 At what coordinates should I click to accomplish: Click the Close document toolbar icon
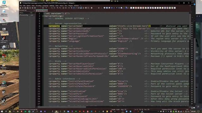tap(30, 8)
